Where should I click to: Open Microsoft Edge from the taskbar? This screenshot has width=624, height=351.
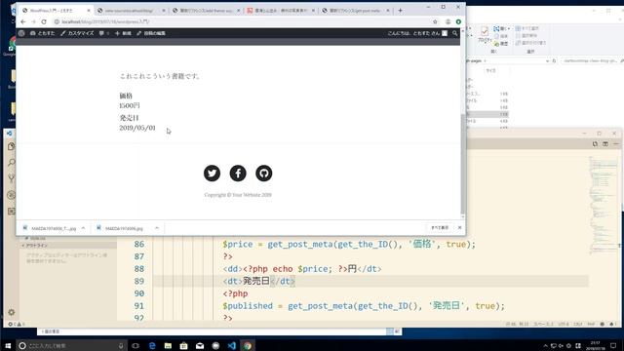click(152, 345)
